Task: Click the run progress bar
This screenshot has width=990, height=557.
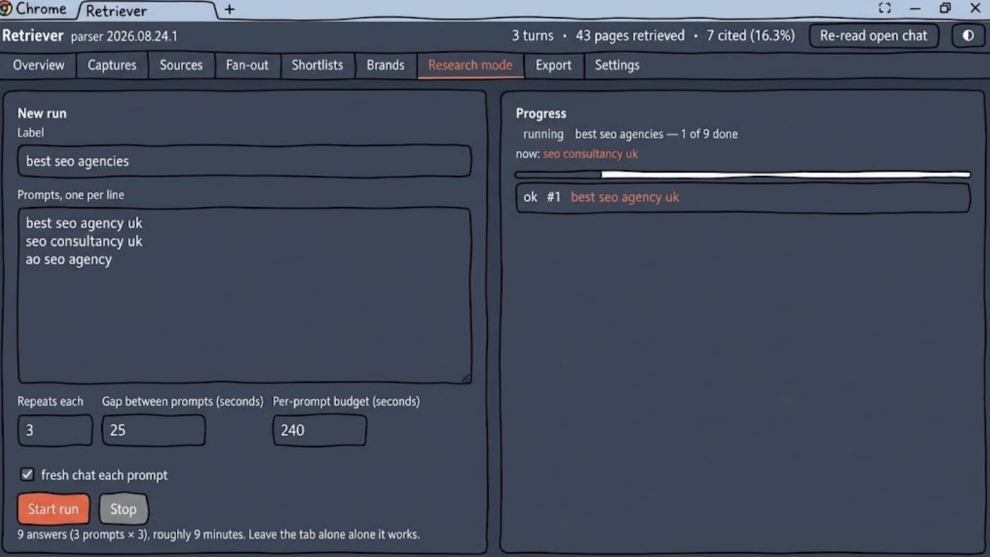Action: [x=742, y=174]
